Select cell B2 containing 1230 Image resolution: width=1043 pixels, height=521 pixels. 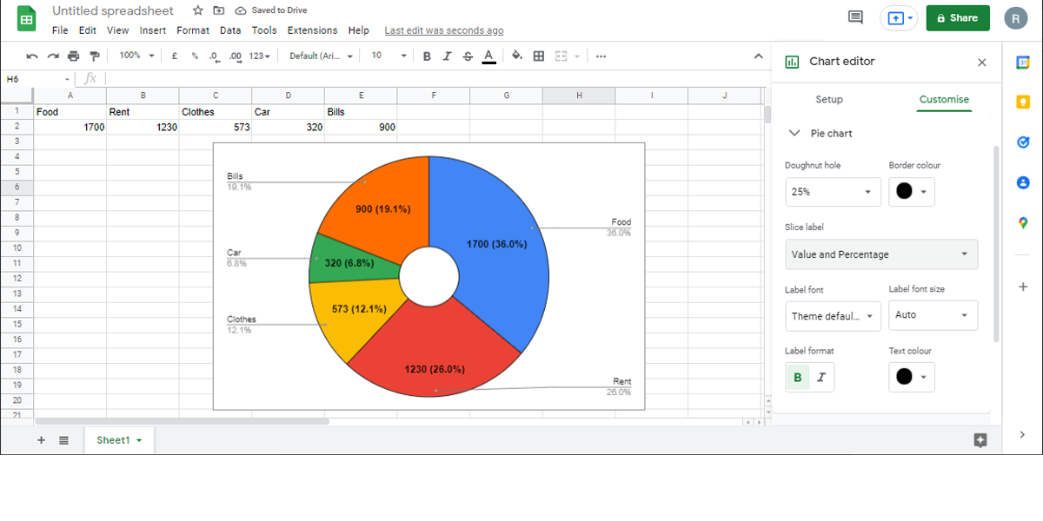click(143, 127)
